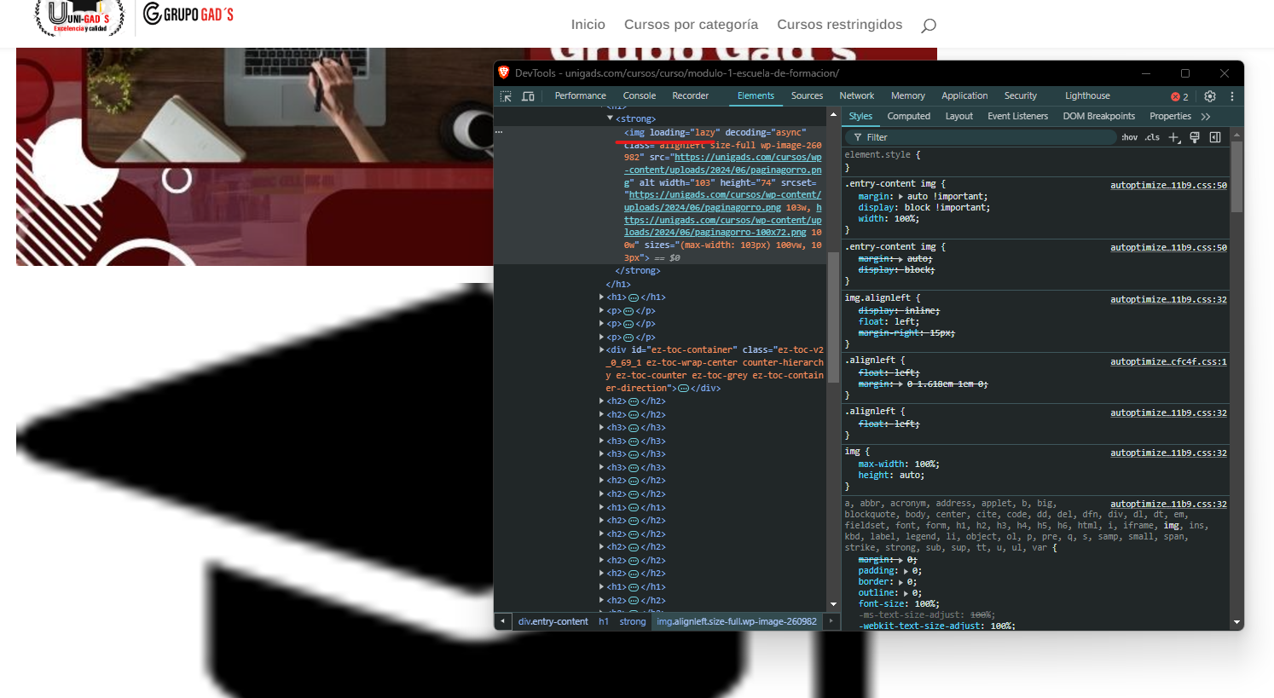The image size is (1274, 698).
Task: Select h1 in the breadcrumb bar
Action: click(x=604, y=621)
